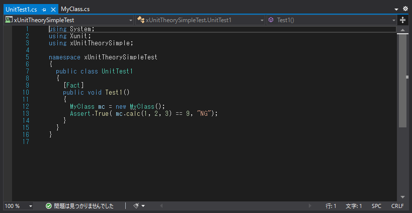This screenshot has height=213, width=412.
Task: Click the split editor window icon
Action: pyautogui.click(x=402, y=20)
